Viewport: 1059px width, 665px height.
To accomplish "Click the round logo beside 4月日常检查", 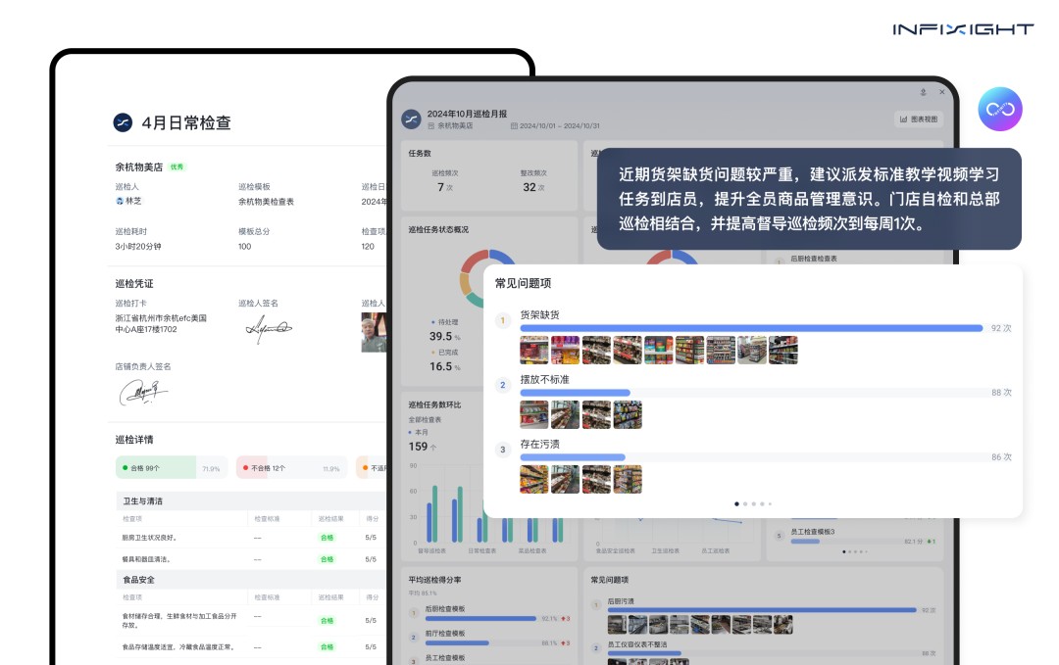I will 123,122.
